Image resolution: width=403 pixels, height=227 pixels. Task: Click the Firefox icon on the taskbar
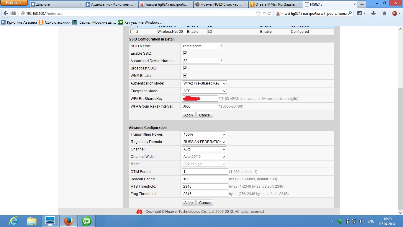tap(68, 221)
